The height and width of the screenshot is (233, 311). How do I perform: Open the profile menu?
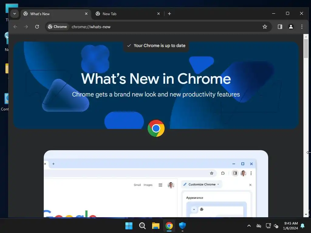pos(291,27)
